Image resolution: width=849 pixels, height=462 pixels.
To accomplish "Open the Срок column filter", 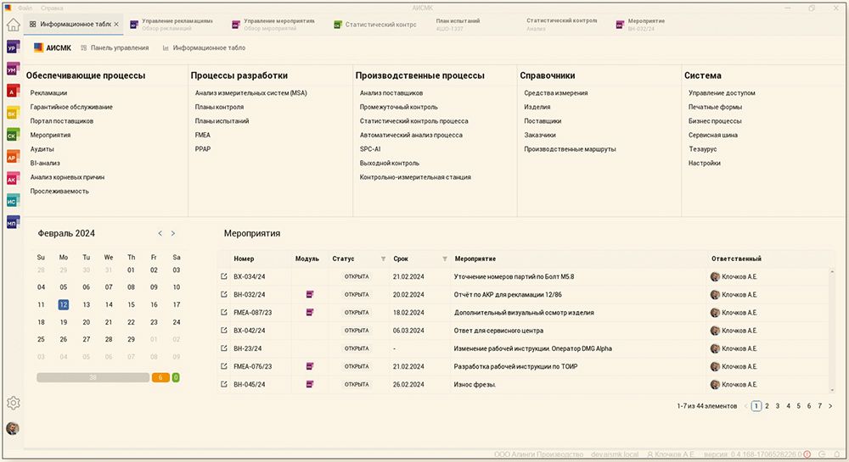I will coord(444,259).
